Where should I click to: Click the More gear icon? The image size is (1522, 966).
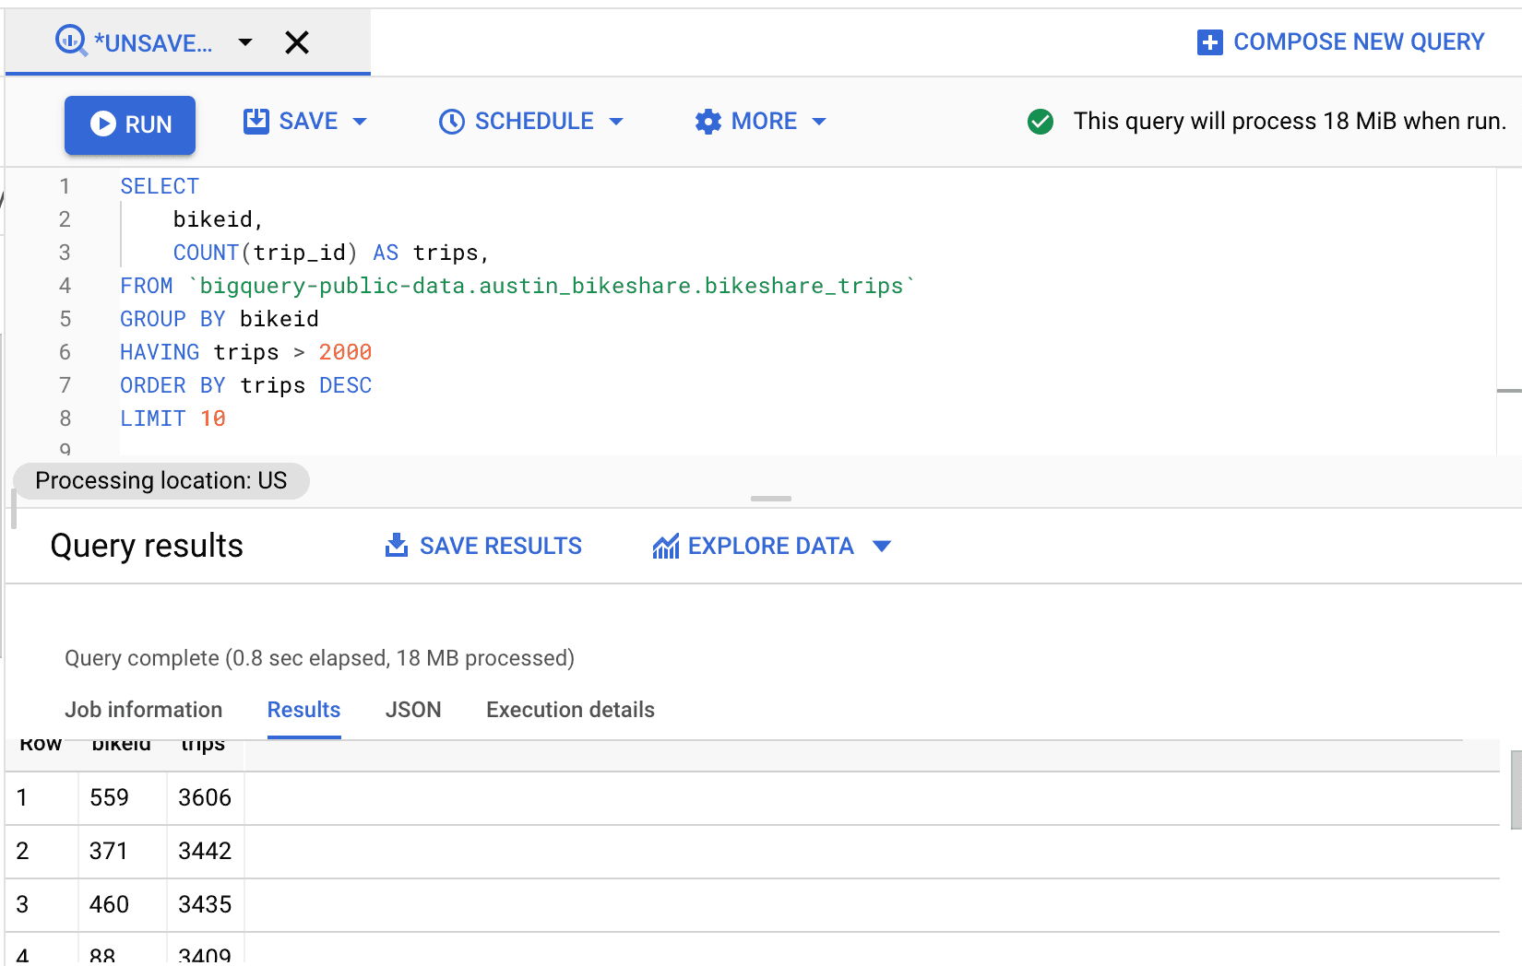[707, 122]
